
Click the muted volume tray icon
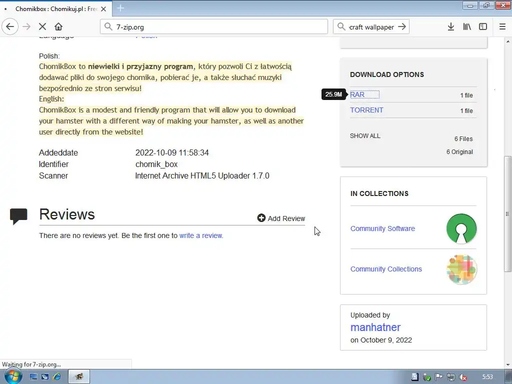(x=463, y=377)
